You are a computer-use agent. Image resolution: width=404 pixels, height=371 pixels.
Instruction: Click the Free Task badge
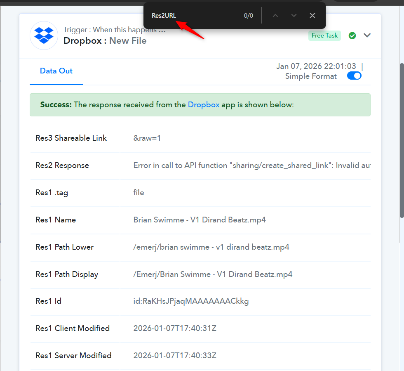pyautogui.click(x=324, y=35)
